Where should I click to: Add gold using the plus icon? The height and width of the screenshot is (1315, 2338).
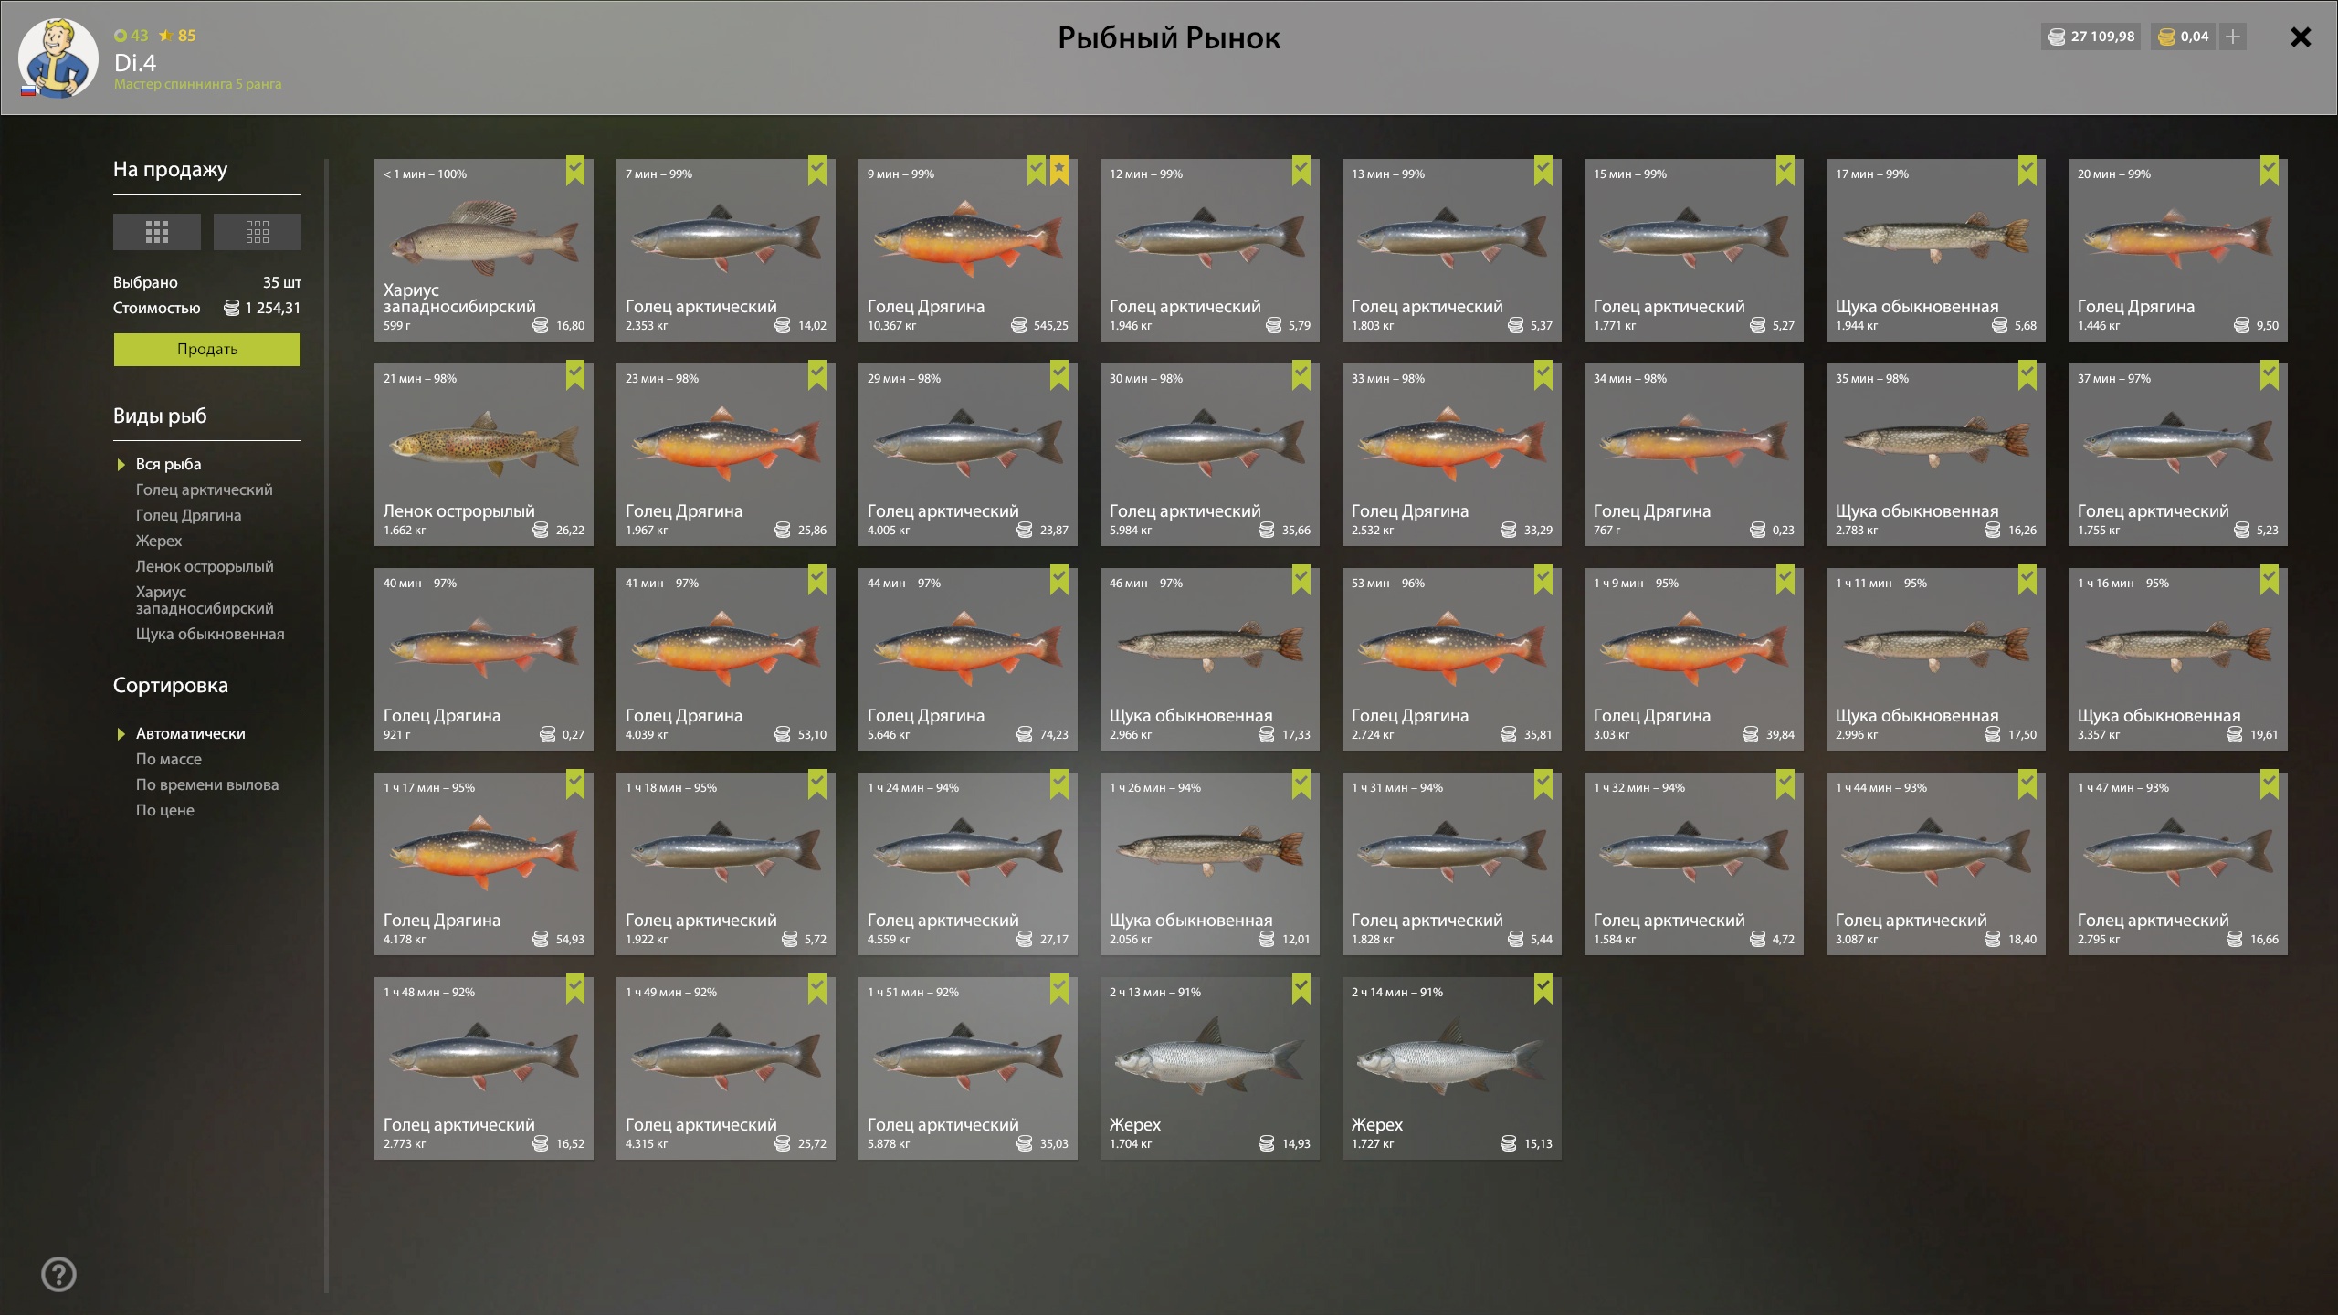(x=2232, y=37)
